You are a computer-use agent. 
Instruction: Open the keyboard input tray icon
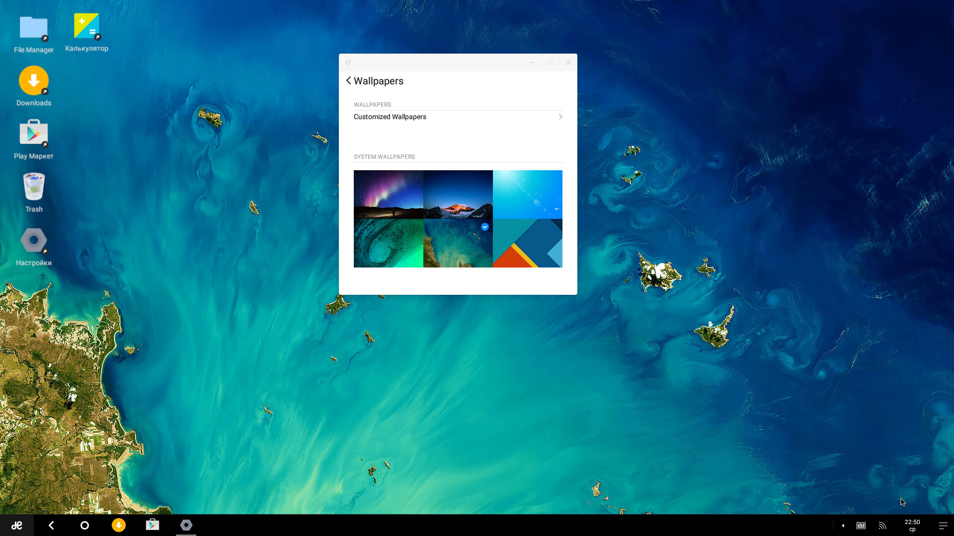[861, 526]
